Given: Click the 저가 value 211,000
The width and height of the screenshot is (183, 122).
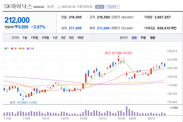Looking at the screenshot, I should click(x=103, y=28).
